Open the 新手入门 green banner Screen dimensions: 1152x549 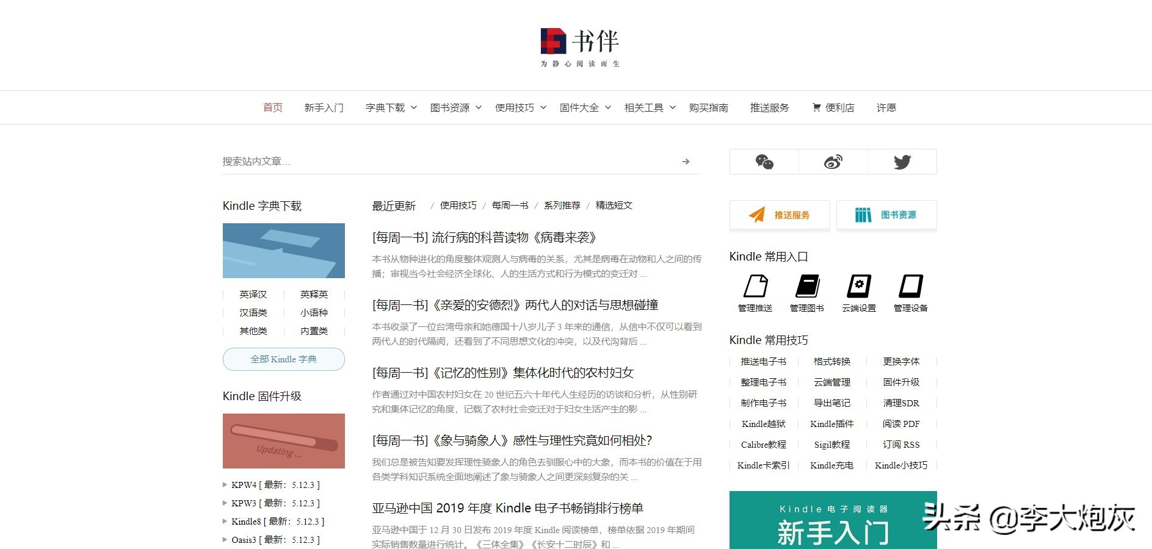833,520
